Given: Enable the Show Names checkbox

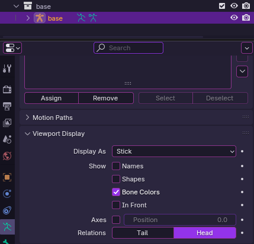Looking at the screenshot, I should tap(116, 166).
